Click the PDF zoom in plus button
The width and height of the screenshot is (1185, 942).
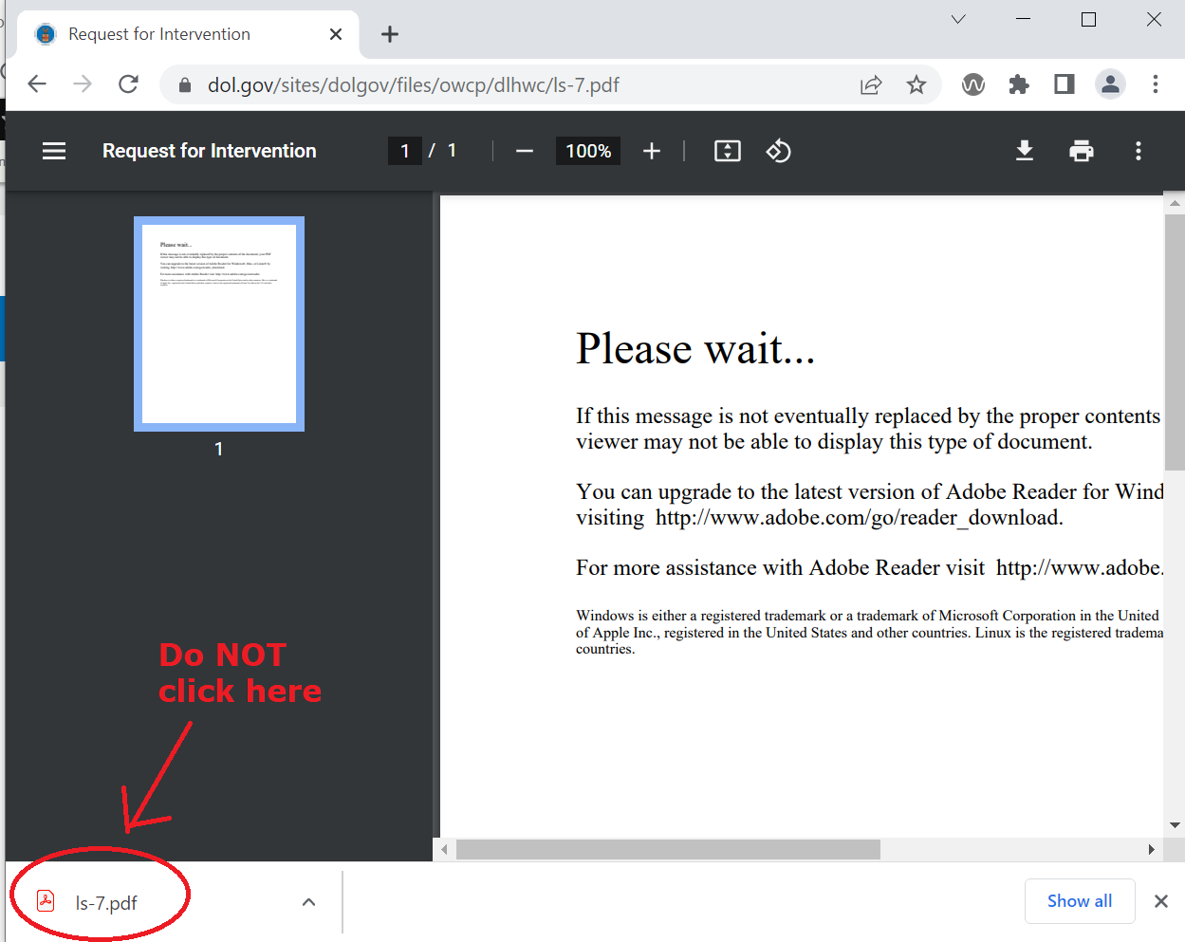coord(652,151)
